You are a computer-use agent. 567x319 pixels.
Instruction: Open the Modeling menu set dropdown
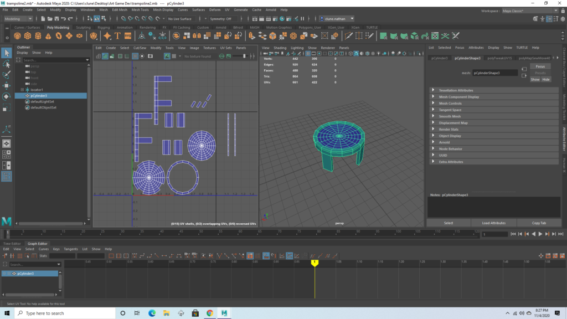[18, 19]
